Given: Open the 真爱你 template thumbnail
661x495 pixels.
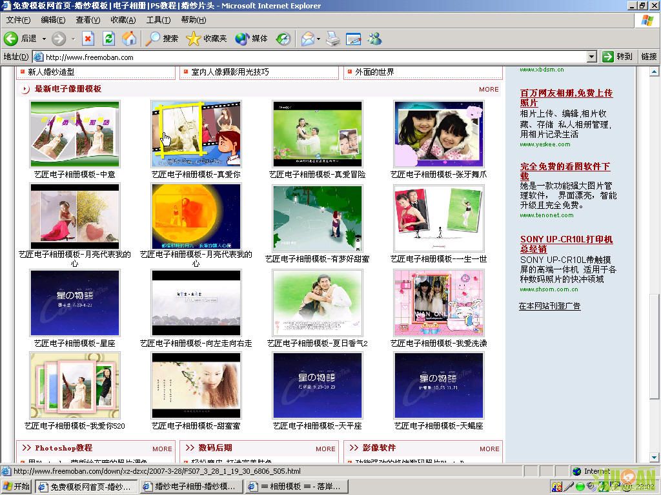Looking at the screenshot, I should [196, 134].
